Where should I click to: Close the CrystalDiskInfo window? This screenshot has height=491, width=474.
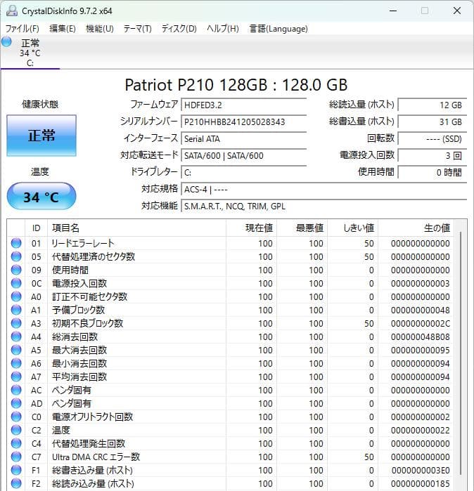[457, 11]
